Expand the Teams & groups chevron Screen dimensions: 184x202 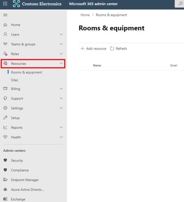(x=61, y=44)
